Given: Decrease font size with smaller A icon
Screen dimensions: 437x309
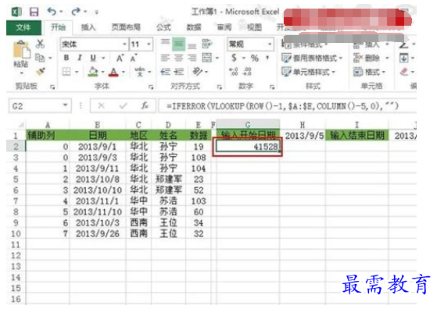Looking at the screenshot, I should coord(134,58).
